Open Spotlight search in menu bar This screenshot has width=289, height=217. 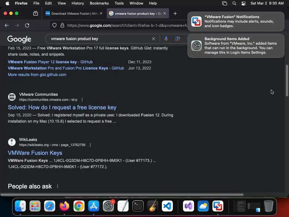234,3
